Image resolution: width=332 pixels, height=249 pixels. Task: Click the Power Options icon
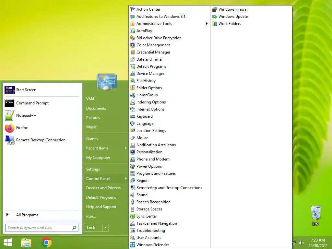pos(133,166)
